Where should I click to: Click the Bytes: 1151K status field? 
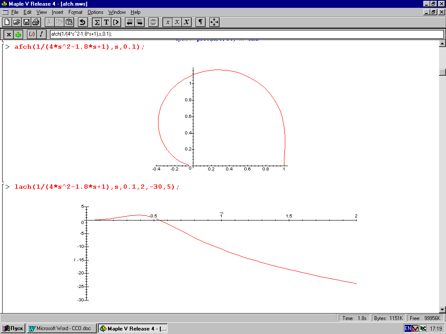point(388,318)
